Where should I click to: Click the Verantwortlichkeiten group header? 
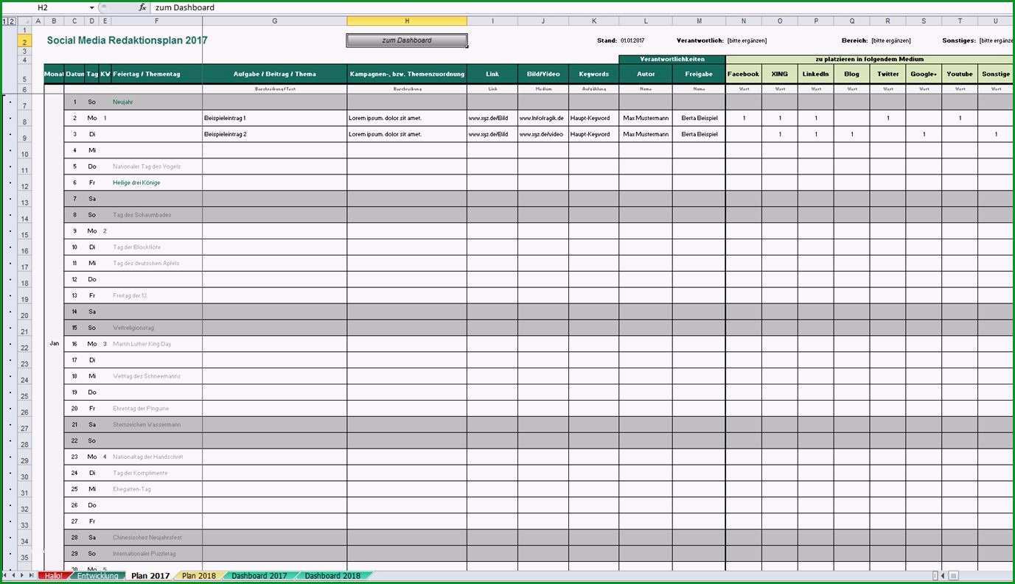coord(672,59)
